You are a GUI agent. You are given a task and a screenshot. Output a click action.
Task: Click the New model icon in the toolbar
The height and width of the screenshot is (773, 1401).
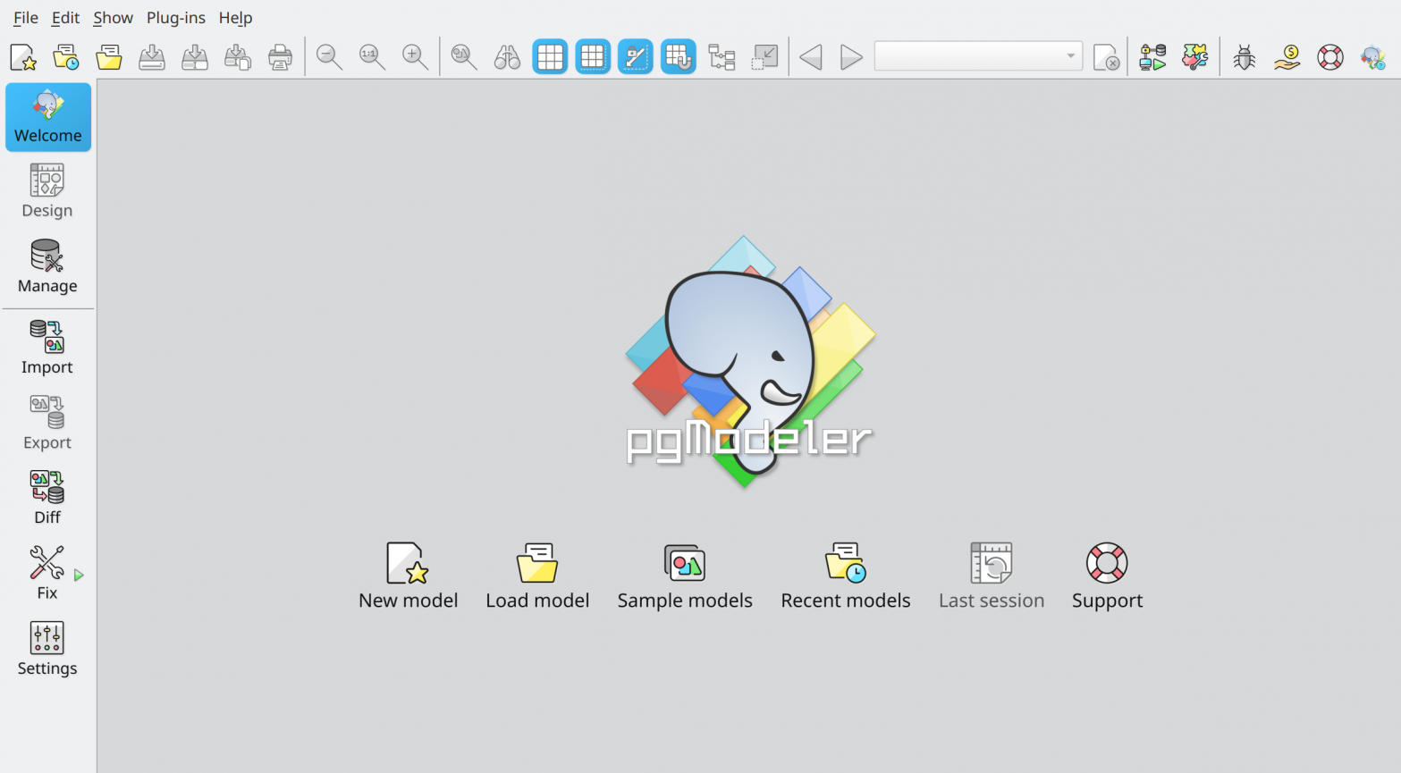tap(23, 57)
